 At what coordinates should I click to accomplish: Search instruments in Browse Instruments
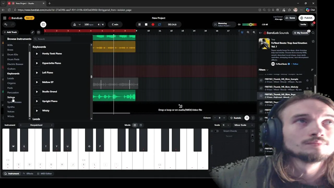click(x=52, y=39)
